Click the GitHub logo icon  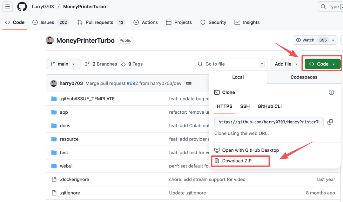(x=22, y=6)
